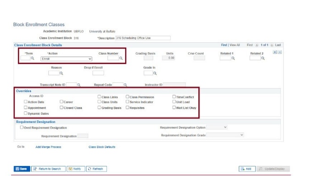Check the Career override box
The height and width of the screenshot is (176, 312).
pos(61,102)
